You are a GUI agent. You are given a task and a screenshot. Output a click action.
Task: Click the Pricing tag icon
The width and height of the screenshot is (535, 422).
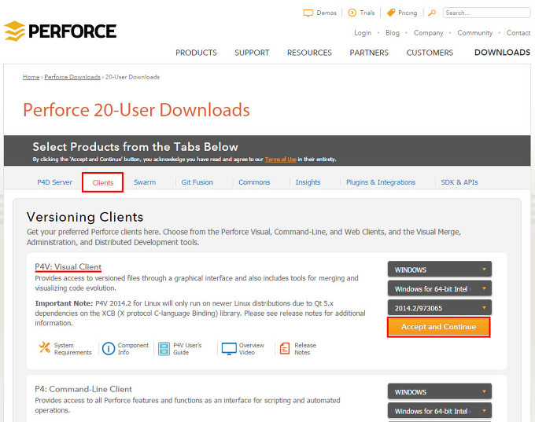(x=391, y=13)
